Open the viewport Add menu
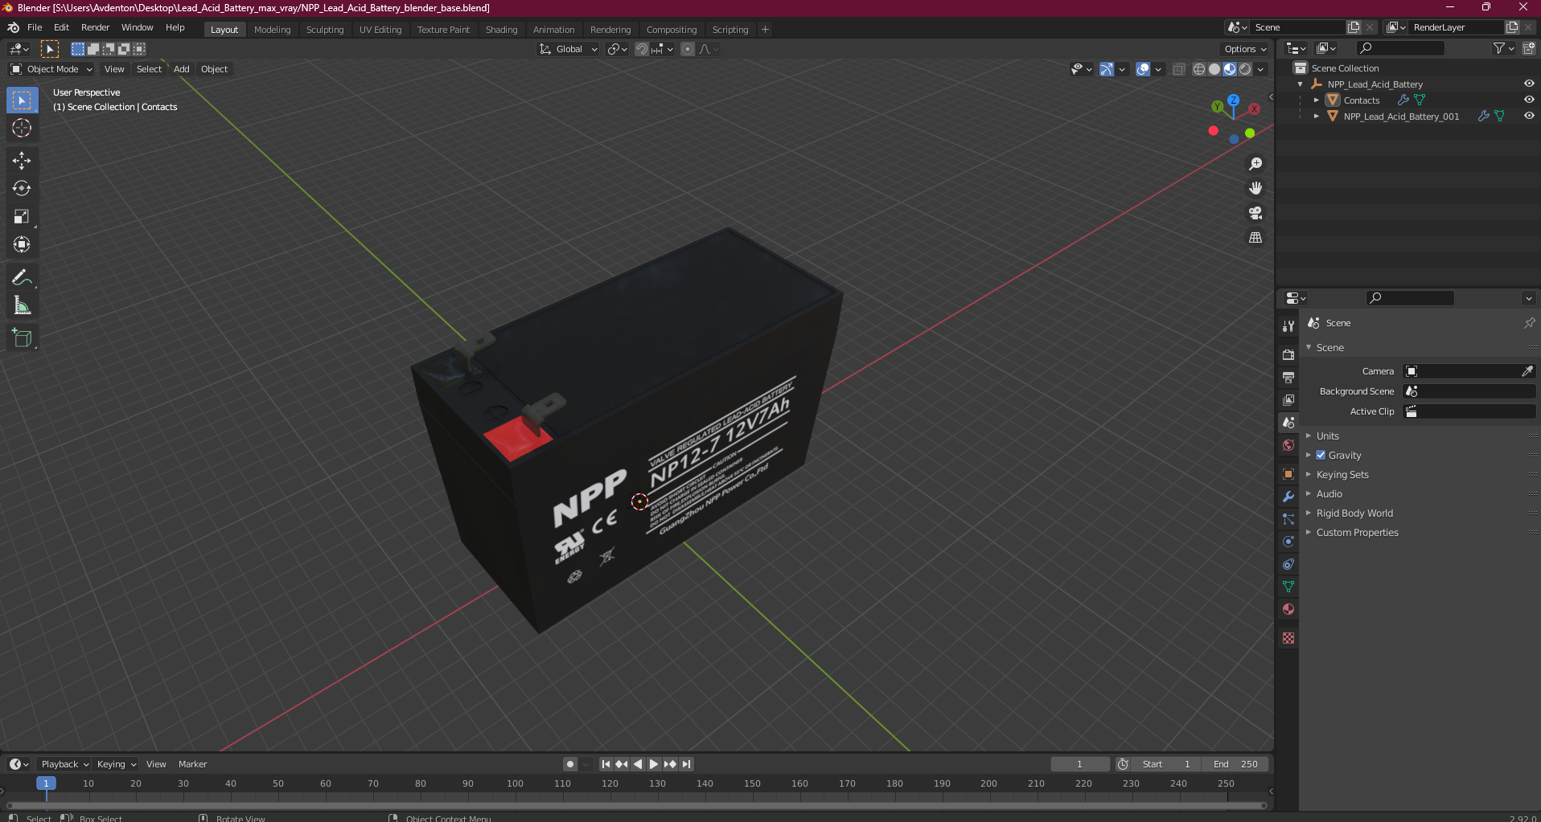The image size is (1541, 822). click(182, 69)
